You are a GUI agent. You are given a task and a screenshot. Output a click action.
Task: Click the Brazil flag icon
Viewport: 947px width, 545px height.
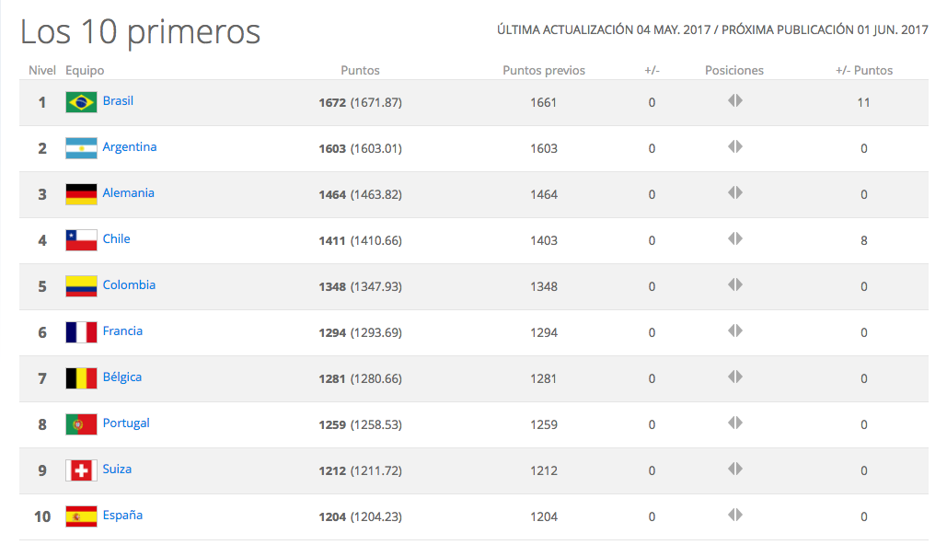pyautogui.click(x=79, y=102)
